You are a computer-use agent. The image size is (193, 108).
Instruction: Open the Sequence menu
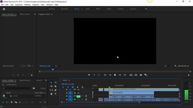19,5
